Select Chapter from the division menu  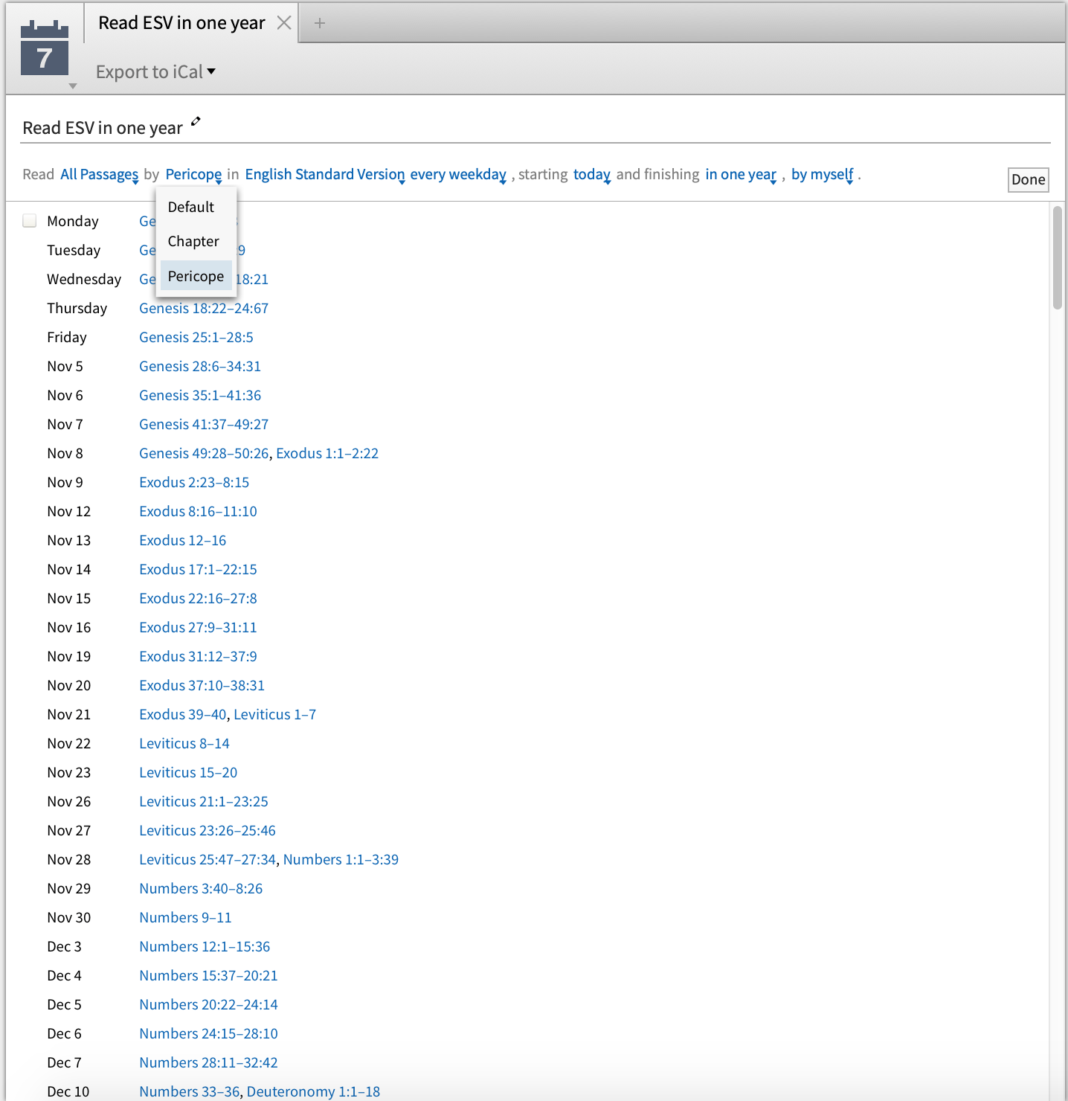point(196,241)
